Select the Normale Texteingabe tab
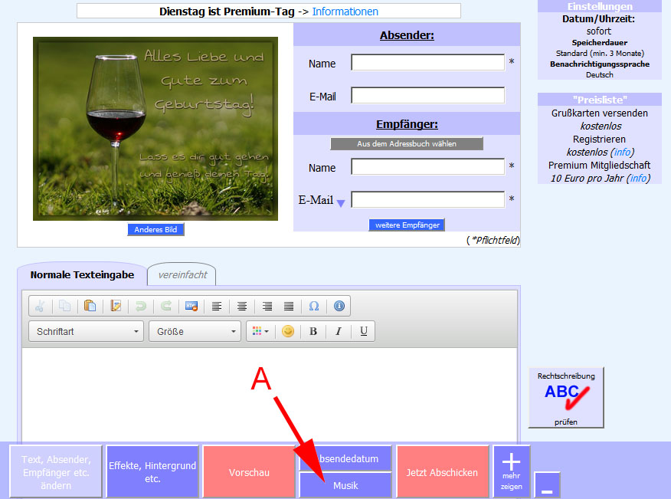671x499 pixels. [x=82, y=274]
